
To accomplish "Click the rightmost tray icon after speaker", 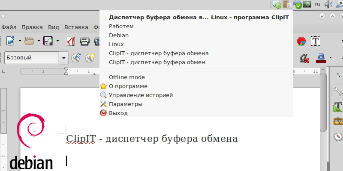I will (x=339, y=4).
